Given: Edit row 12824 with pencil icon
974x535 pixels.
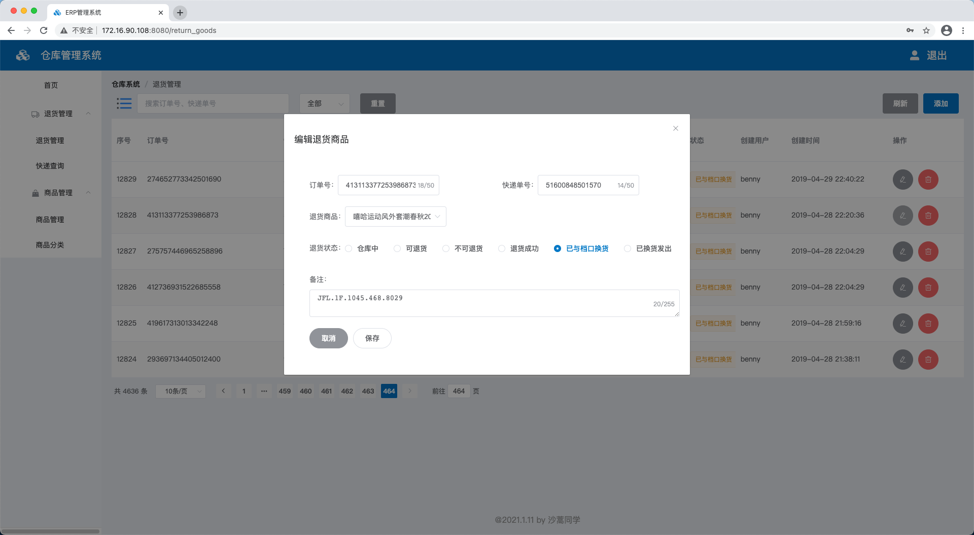Looking at the screenshot, I should coord(903,360).
